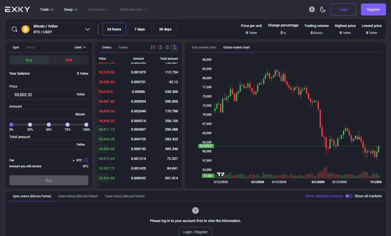Toggle Show all markets switch

pyautogui.click(x=349, y=196)
